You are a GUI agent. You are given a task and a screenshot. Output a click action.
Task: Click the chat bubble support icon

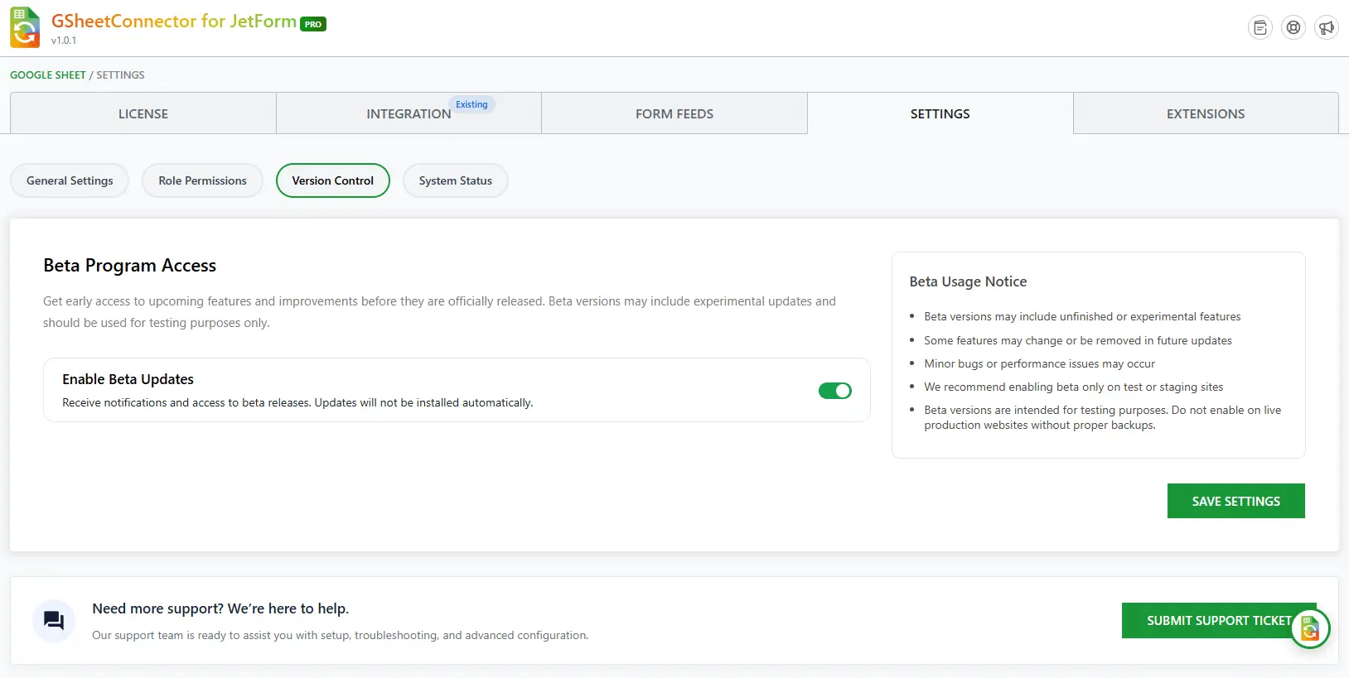54,620
